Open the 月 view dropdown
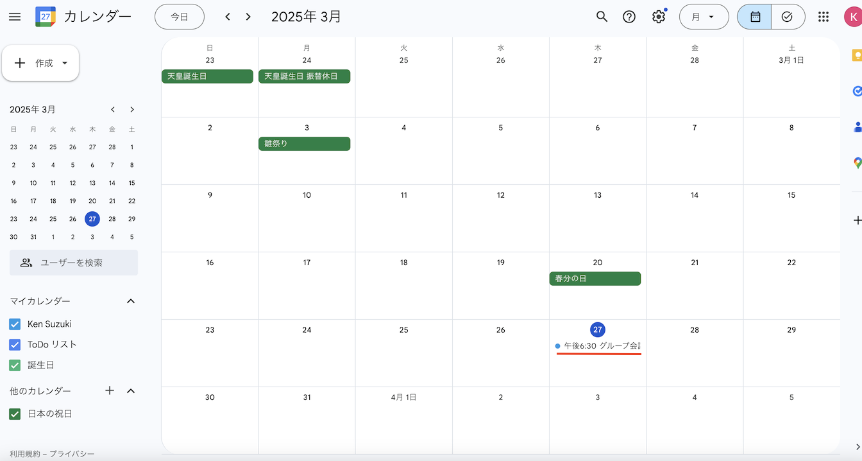Image resolution: width=862 pixels, height=461 pixels. pyautogui.click(x=704, y=17)
